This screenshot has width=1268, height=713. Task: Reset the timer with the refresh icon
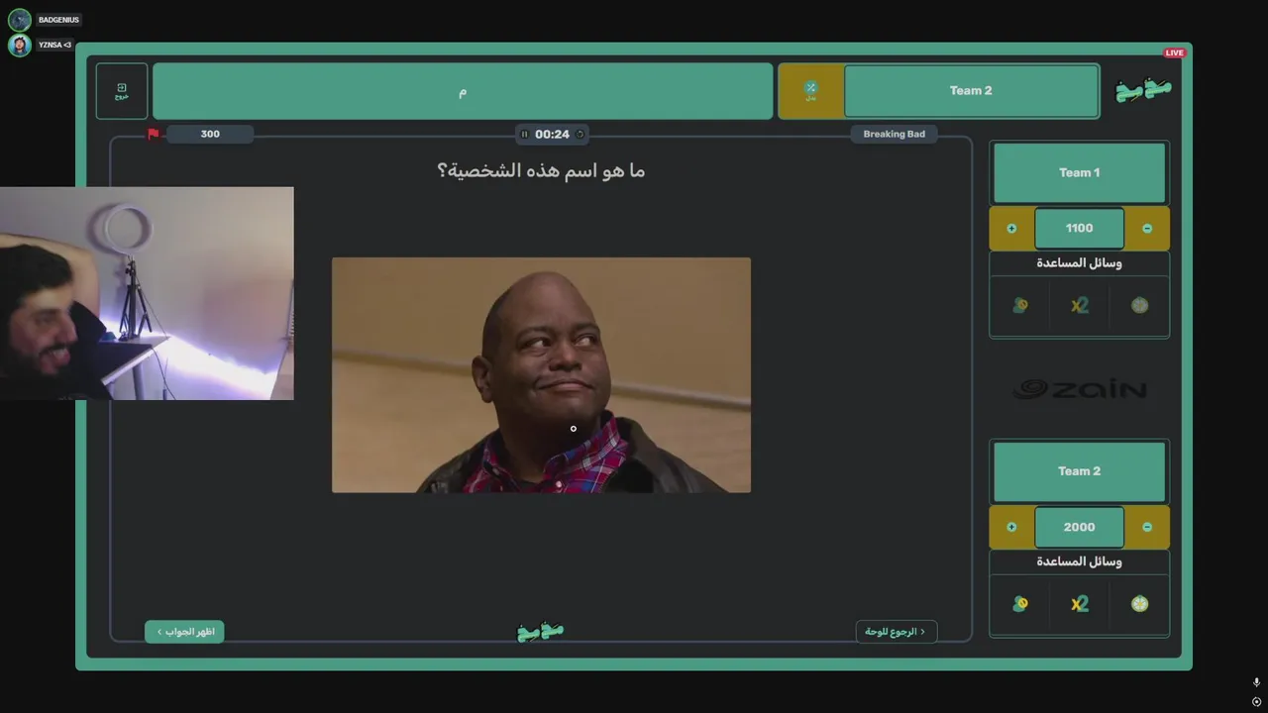pos(581,135)
